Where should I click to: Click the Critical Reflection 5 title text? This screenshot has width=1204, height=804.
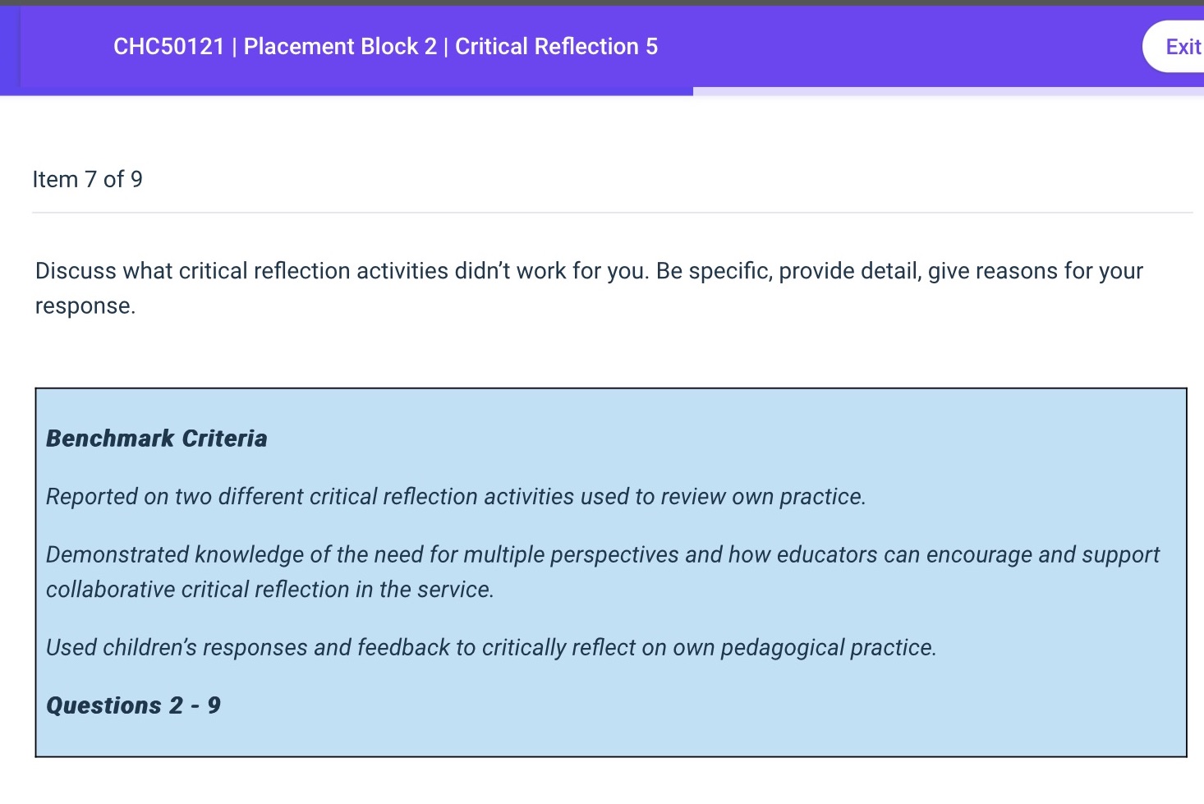point(556,47)
